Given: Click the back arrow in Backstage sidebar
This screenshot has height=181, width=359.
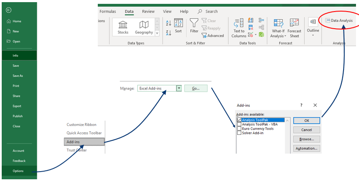Looking at the screenshot, I should (9, 10).
